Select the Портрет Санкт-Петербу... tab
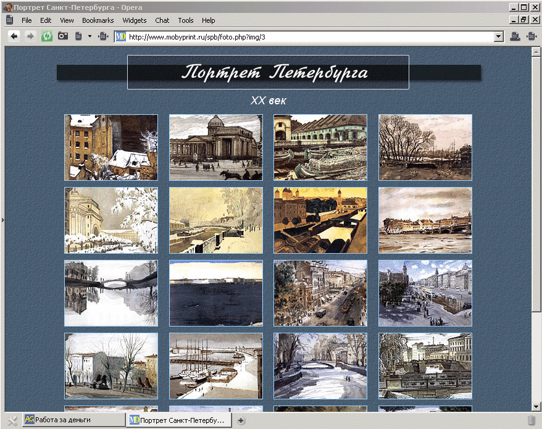 179,420
